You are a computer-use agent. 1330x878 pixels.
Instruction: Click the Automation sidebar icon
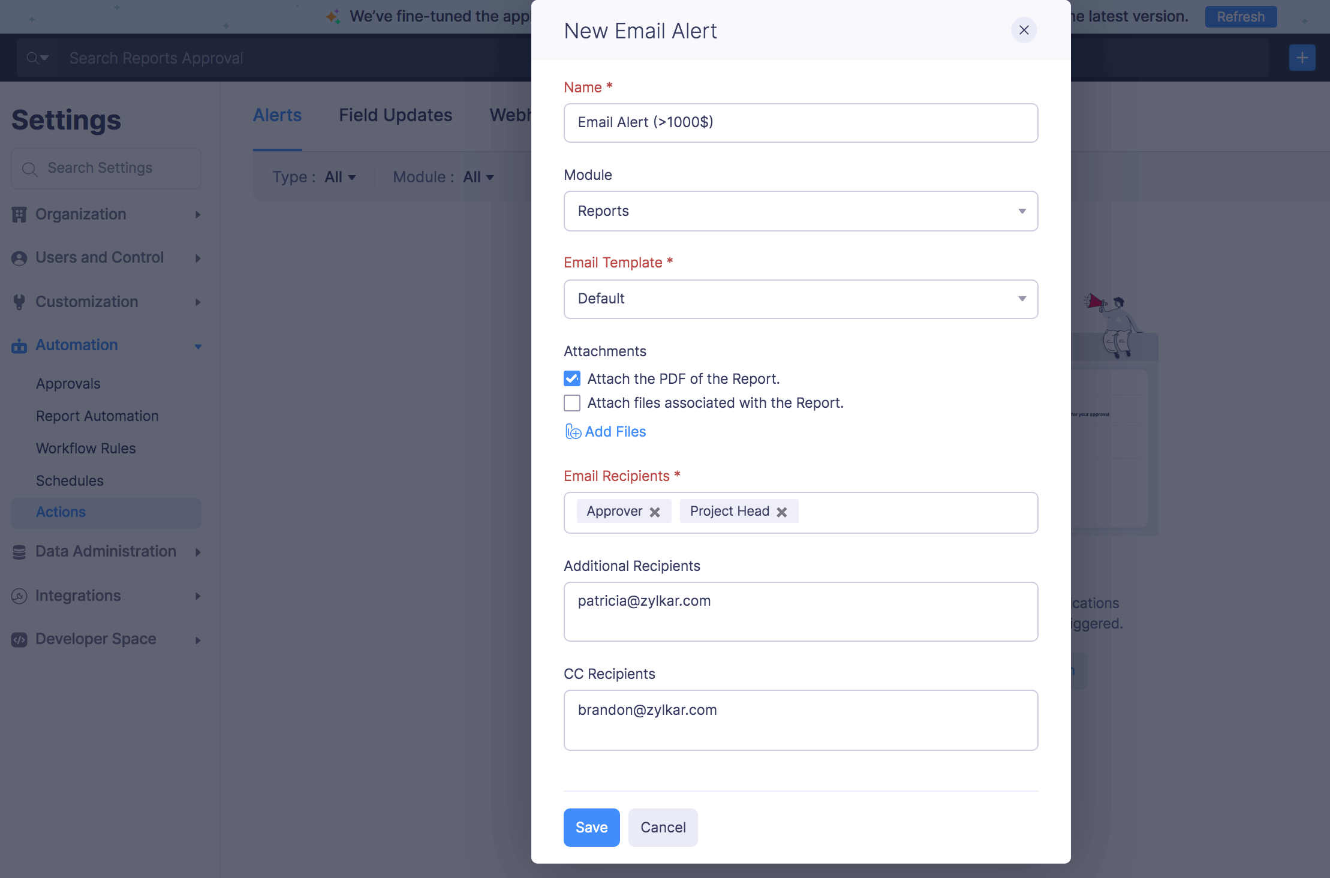19,345
